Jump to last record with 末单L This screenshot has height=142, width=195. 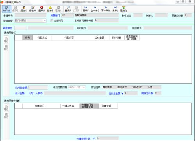(115, 9)
